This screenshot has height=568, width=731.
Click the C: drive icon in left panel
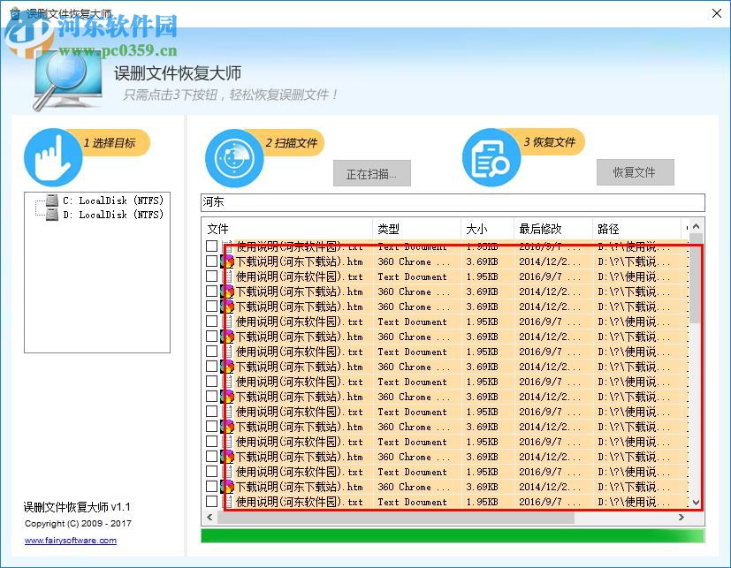pos(50,200)
